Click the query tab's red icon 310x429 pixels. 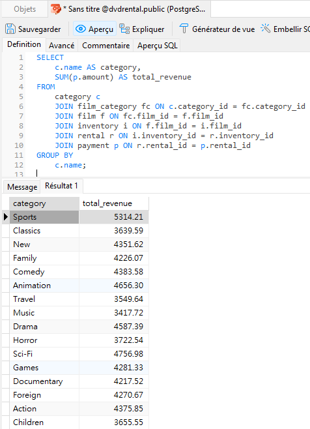[56, 9]
